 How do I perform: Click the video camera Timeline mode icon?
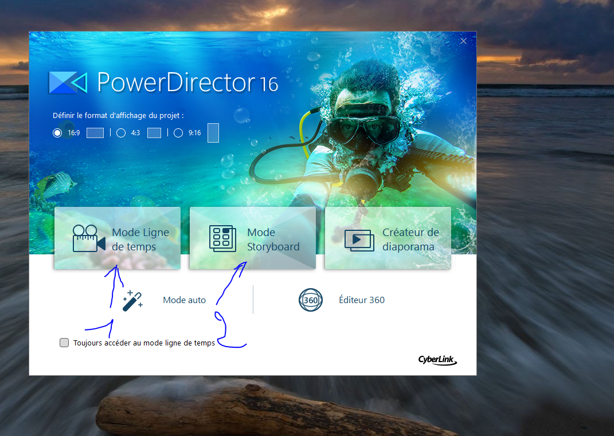[x=89, y=238]
